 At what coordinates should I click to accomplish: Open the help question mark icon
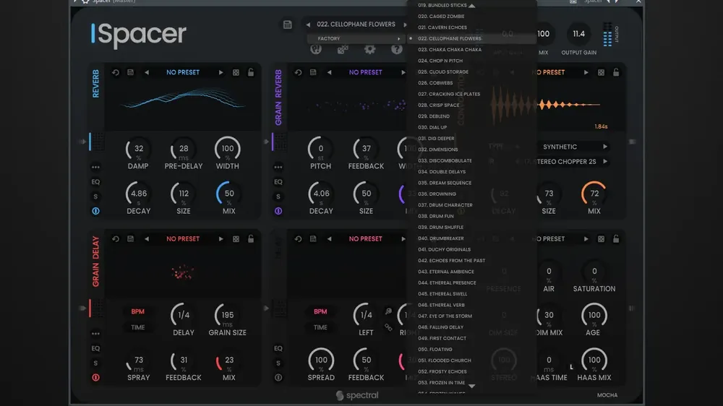(396, 49)
